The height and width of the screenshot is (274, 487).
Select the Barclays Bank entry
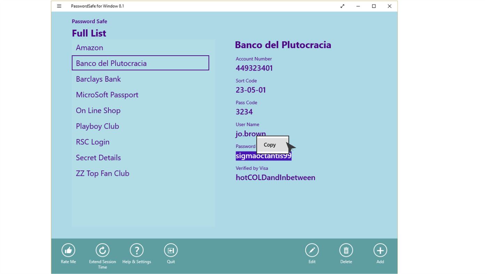(x=98, y=79)
